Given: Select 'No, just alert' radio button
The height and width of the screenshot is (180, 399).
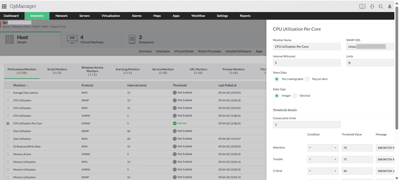Looking at the screenshot, I should point(307,79).
